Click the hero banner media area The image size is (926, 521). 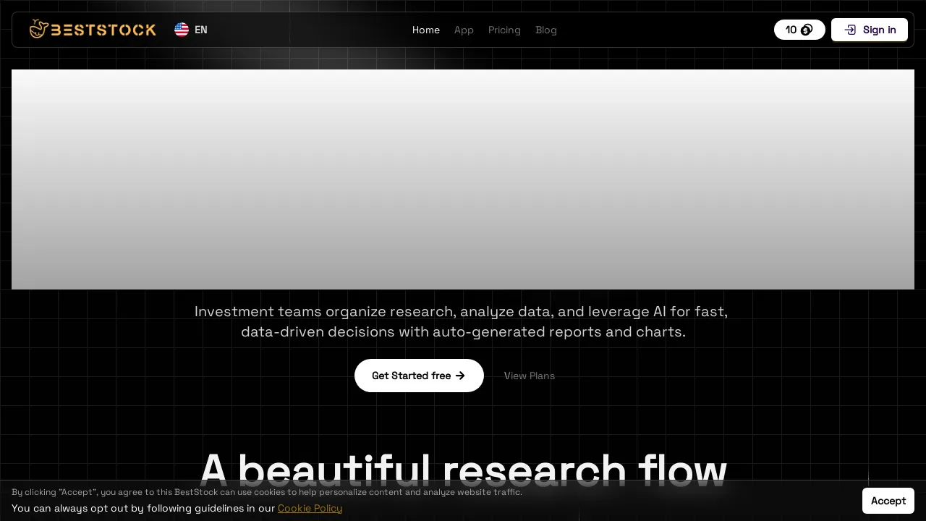[x=463, y=179]
